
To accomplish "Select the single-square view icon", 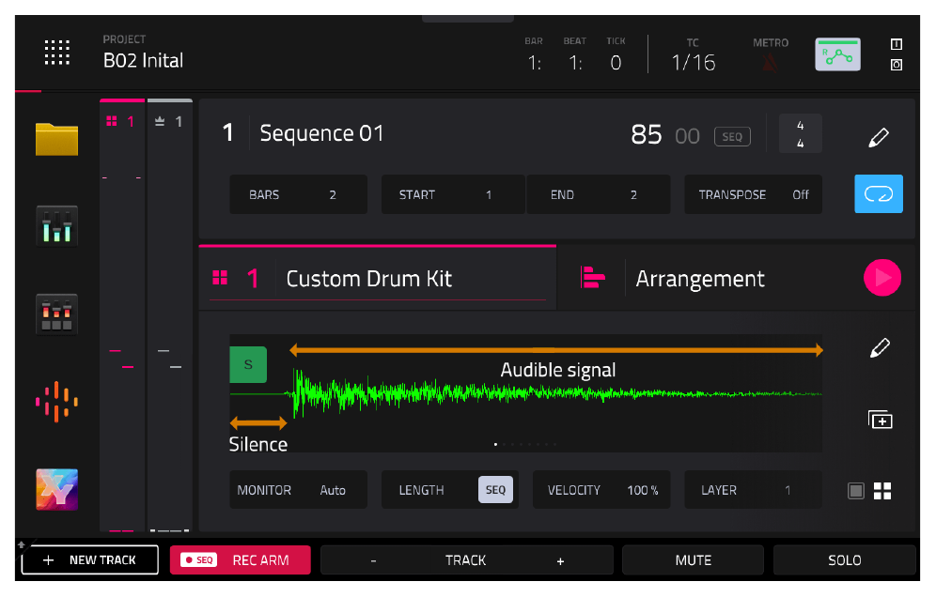I will [x=856, y=491].
